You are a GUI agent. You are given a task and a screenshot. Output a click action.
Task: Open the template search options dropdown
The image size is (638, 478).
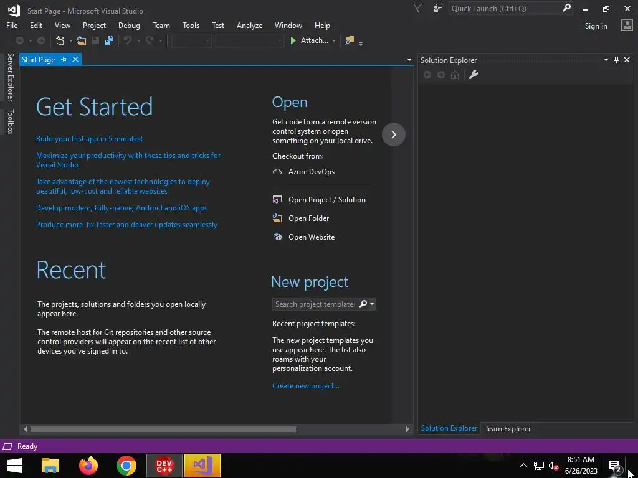372,304
